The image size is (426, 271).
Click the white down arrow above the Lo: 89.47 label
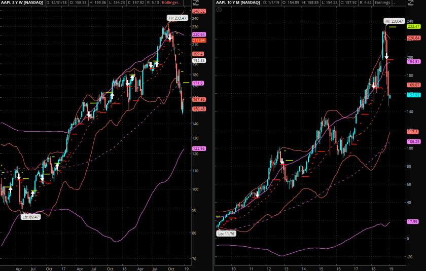(19, 177)
